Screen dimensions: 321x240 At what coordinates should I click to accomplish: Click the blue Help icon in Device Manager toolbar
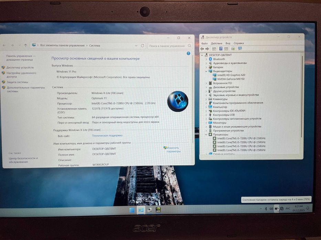221,49
